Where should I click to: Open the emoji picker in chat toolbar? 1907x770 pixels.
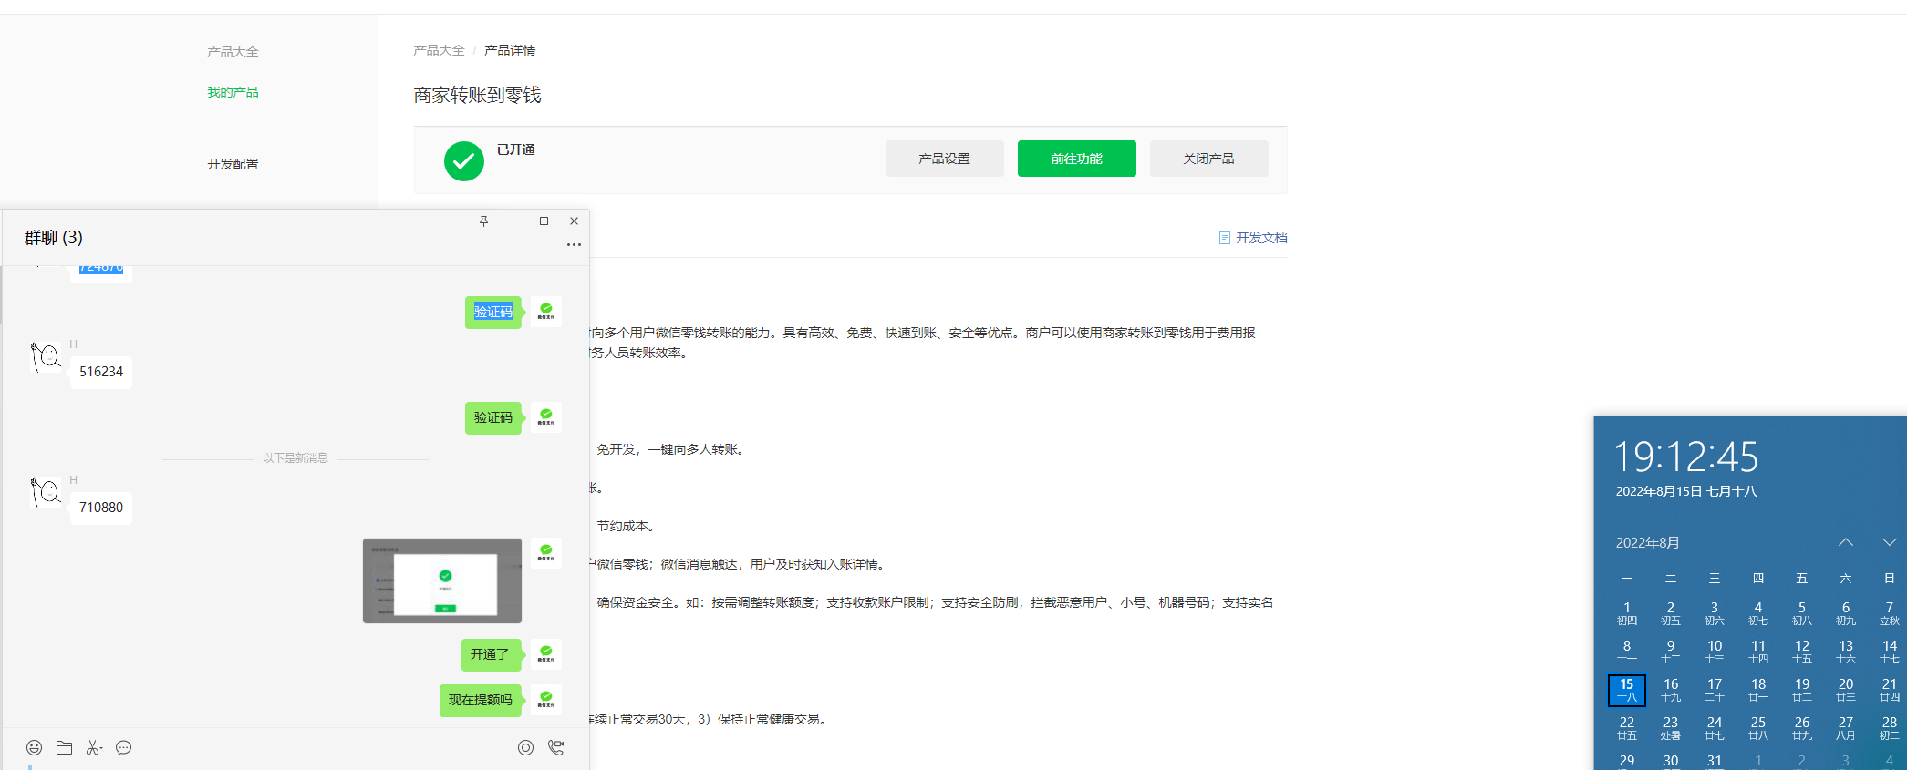click(x=34, y=747)
